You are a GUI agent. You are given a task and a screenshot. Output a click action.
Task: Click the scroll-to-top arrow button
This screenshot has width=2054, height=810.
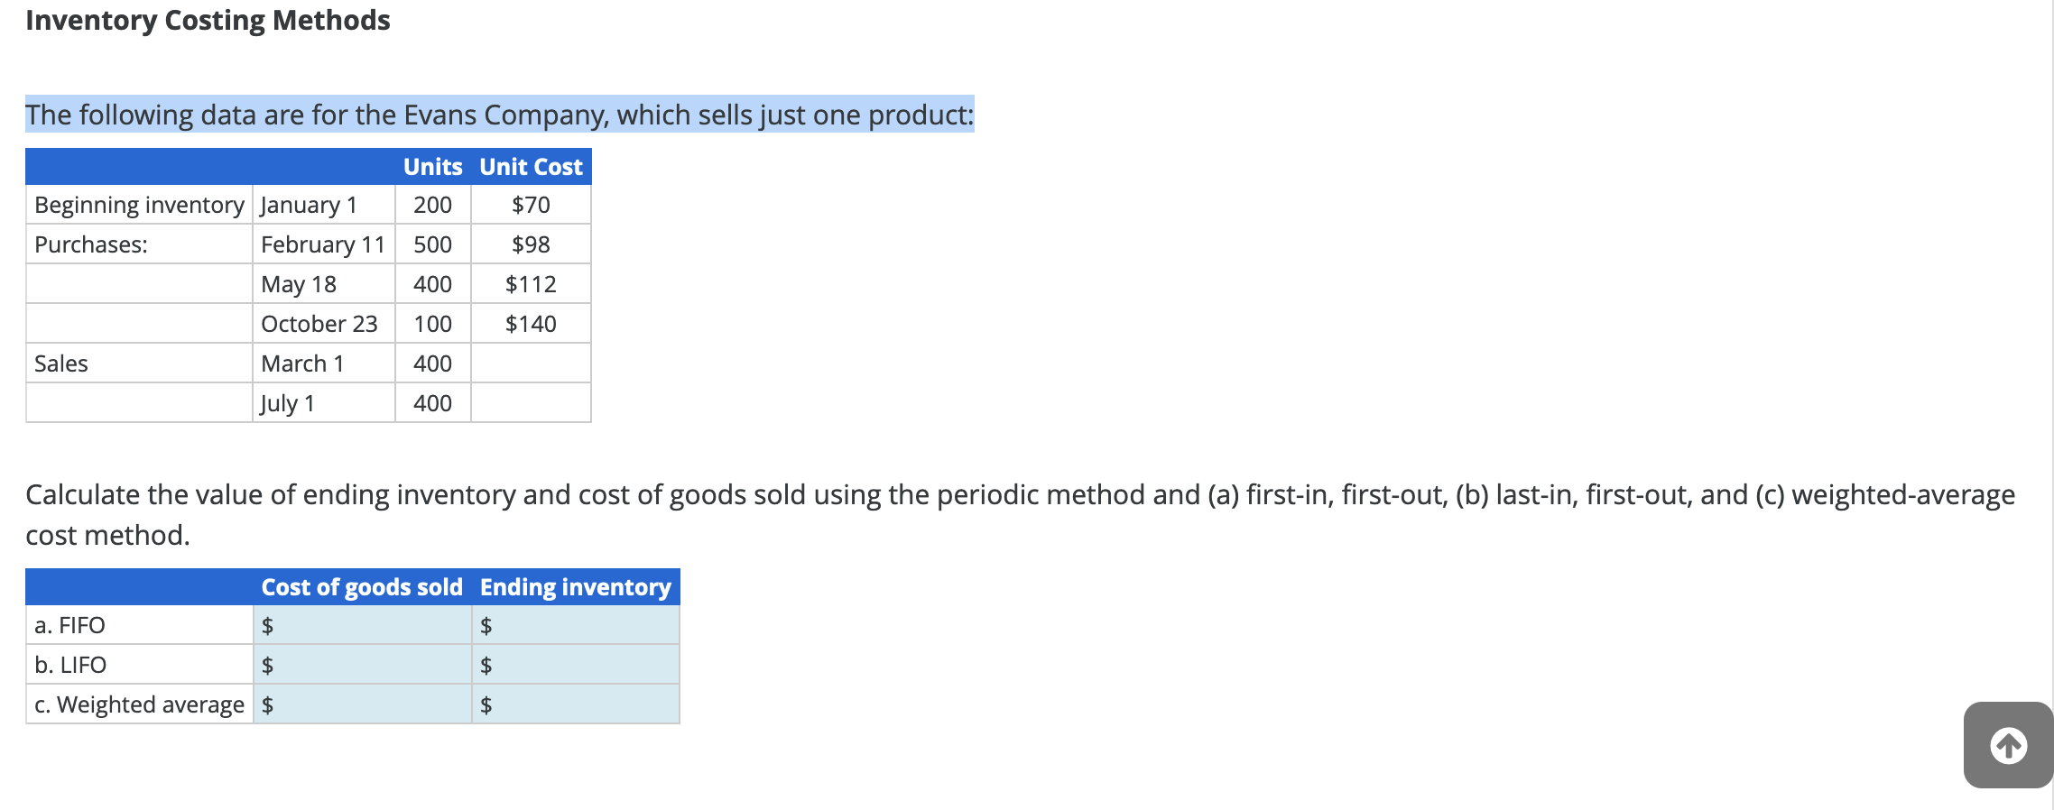pos(2008,745)
